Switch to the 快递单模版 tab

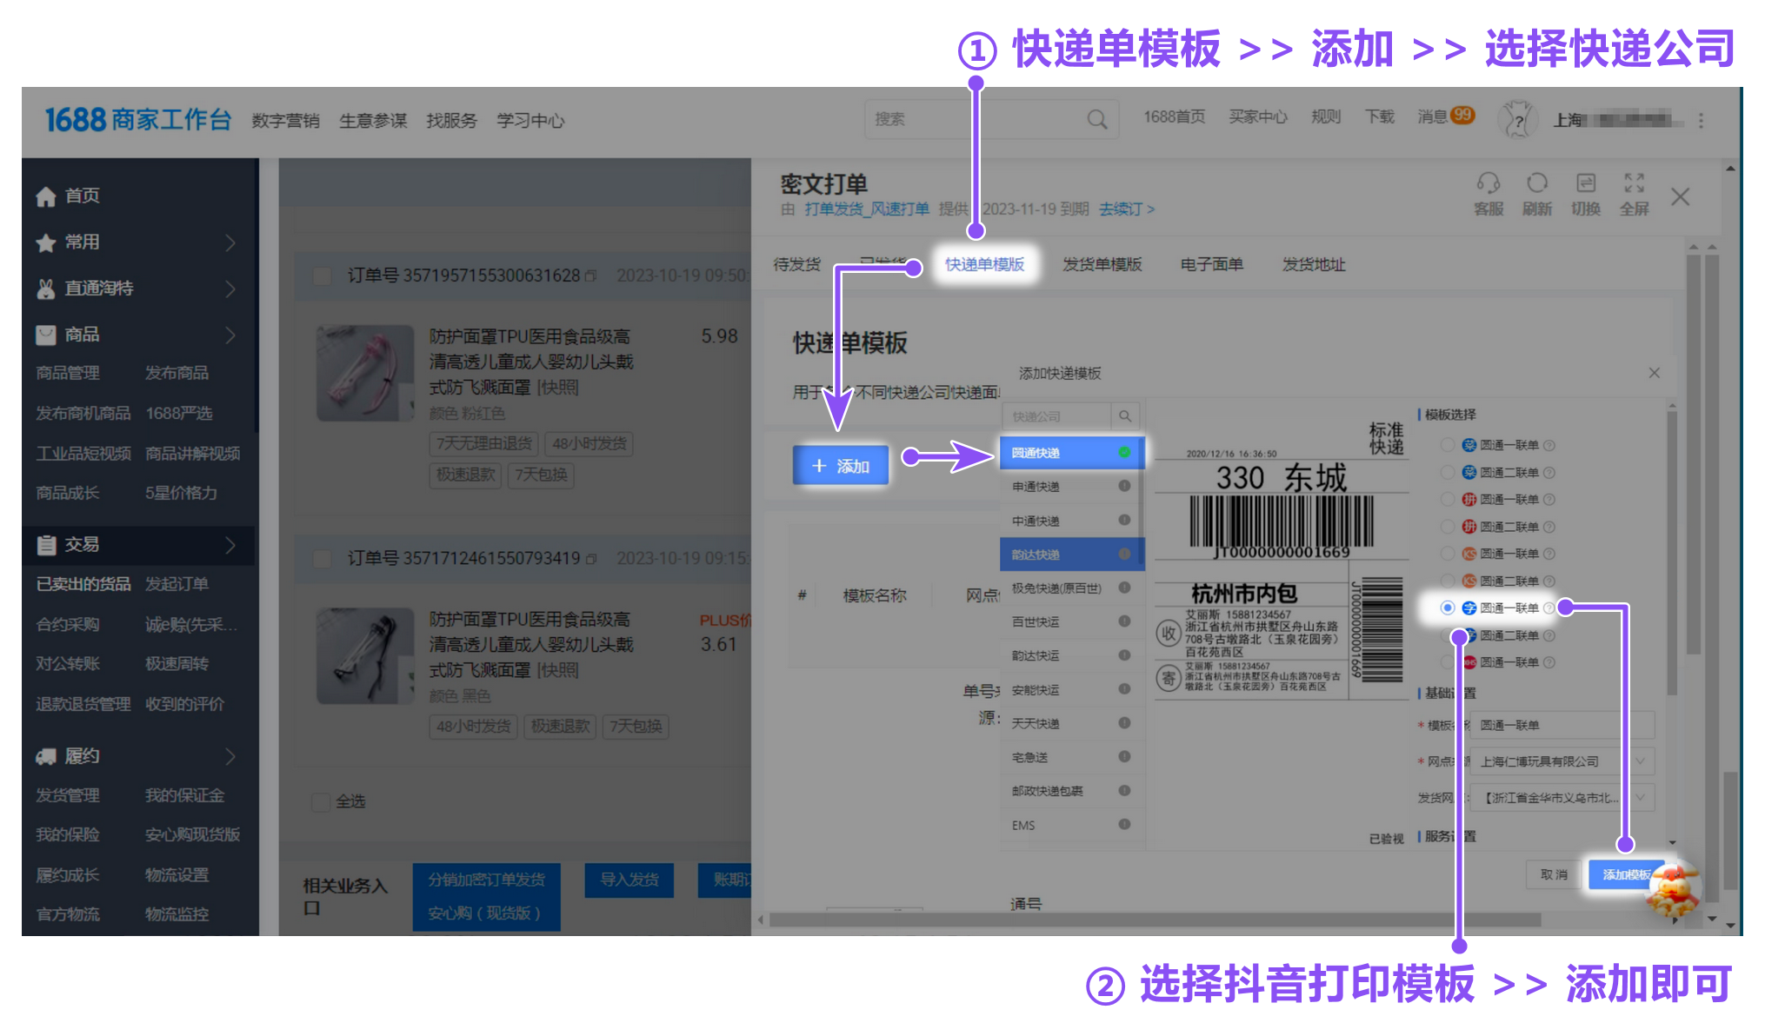(x=984, y=264)
